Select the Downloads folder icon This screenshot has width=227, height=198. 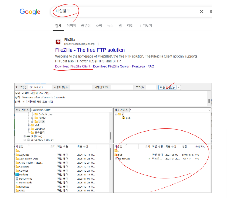tap(17, 183)
